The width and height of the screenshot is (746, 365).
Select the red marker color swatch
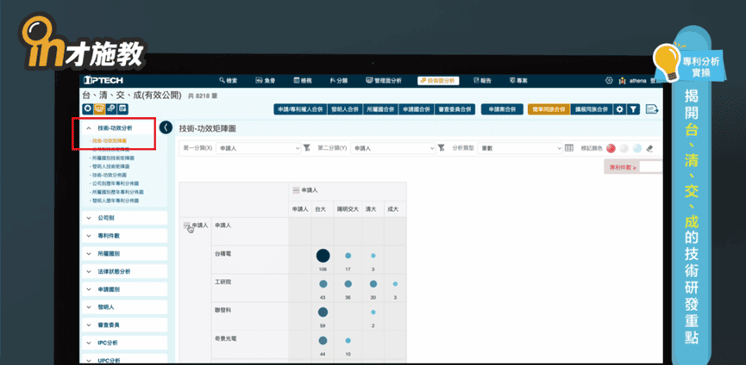click(611, 148)
